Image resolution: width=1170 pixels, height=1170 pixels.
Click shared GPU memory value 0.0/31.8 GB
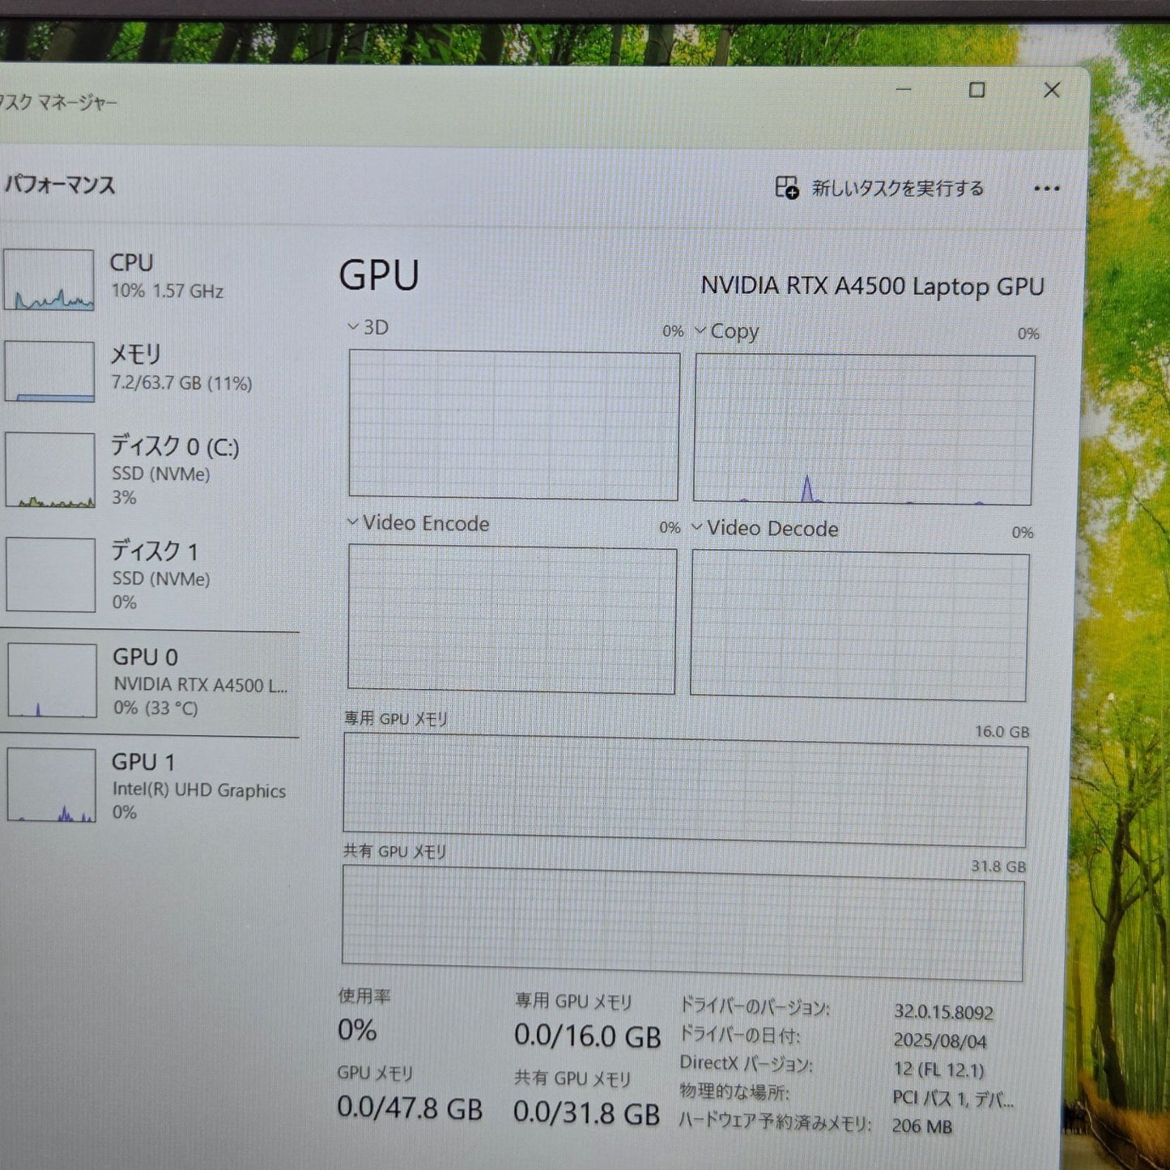(587, 1113)
